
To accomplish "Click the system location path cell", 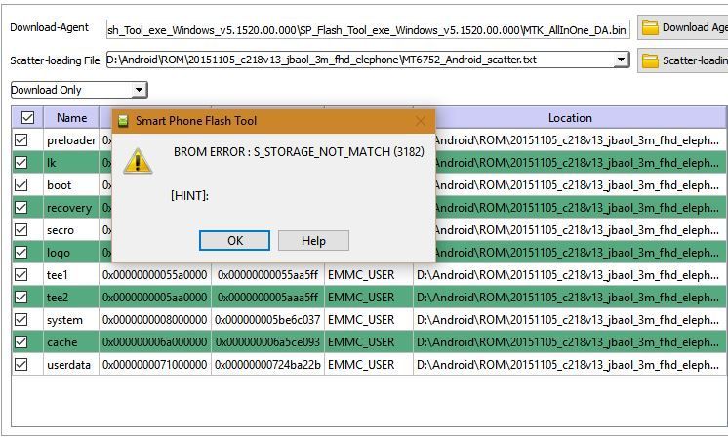I will [x=570, y=320].
